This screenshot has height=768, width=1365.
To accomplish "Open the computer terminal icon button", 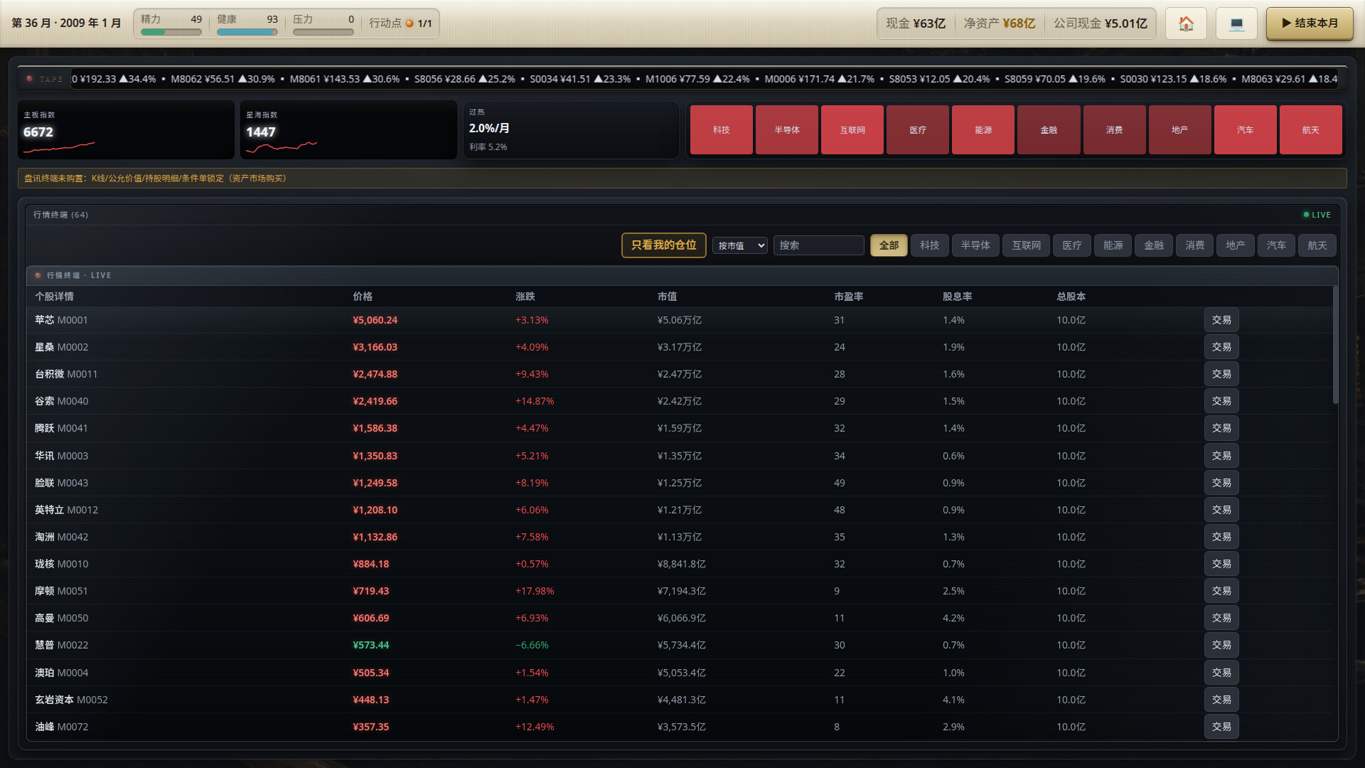I will point(1236,23).
